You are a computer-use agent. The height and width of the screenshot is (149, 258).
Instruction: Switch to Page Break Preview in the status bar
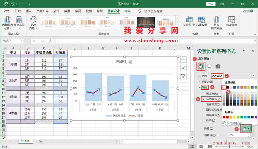tap(210, 146)
